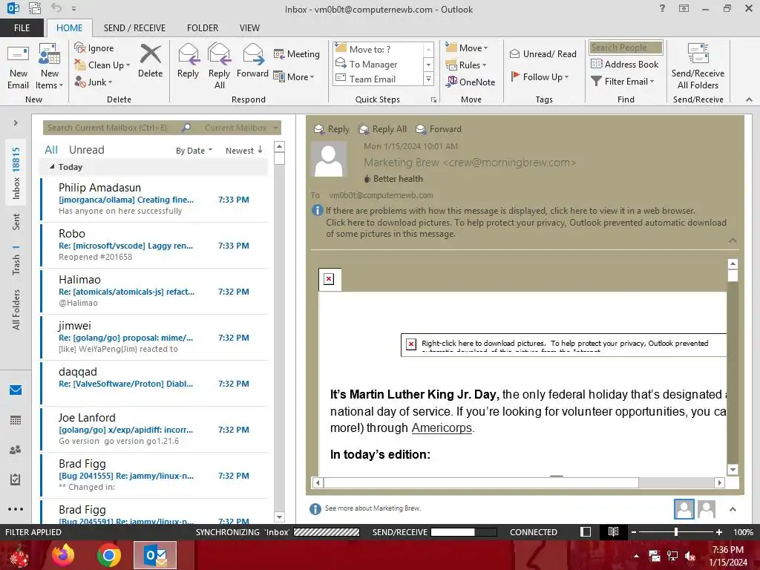Click zoom in plus button

pyautogui.click(x=719, y=532)
